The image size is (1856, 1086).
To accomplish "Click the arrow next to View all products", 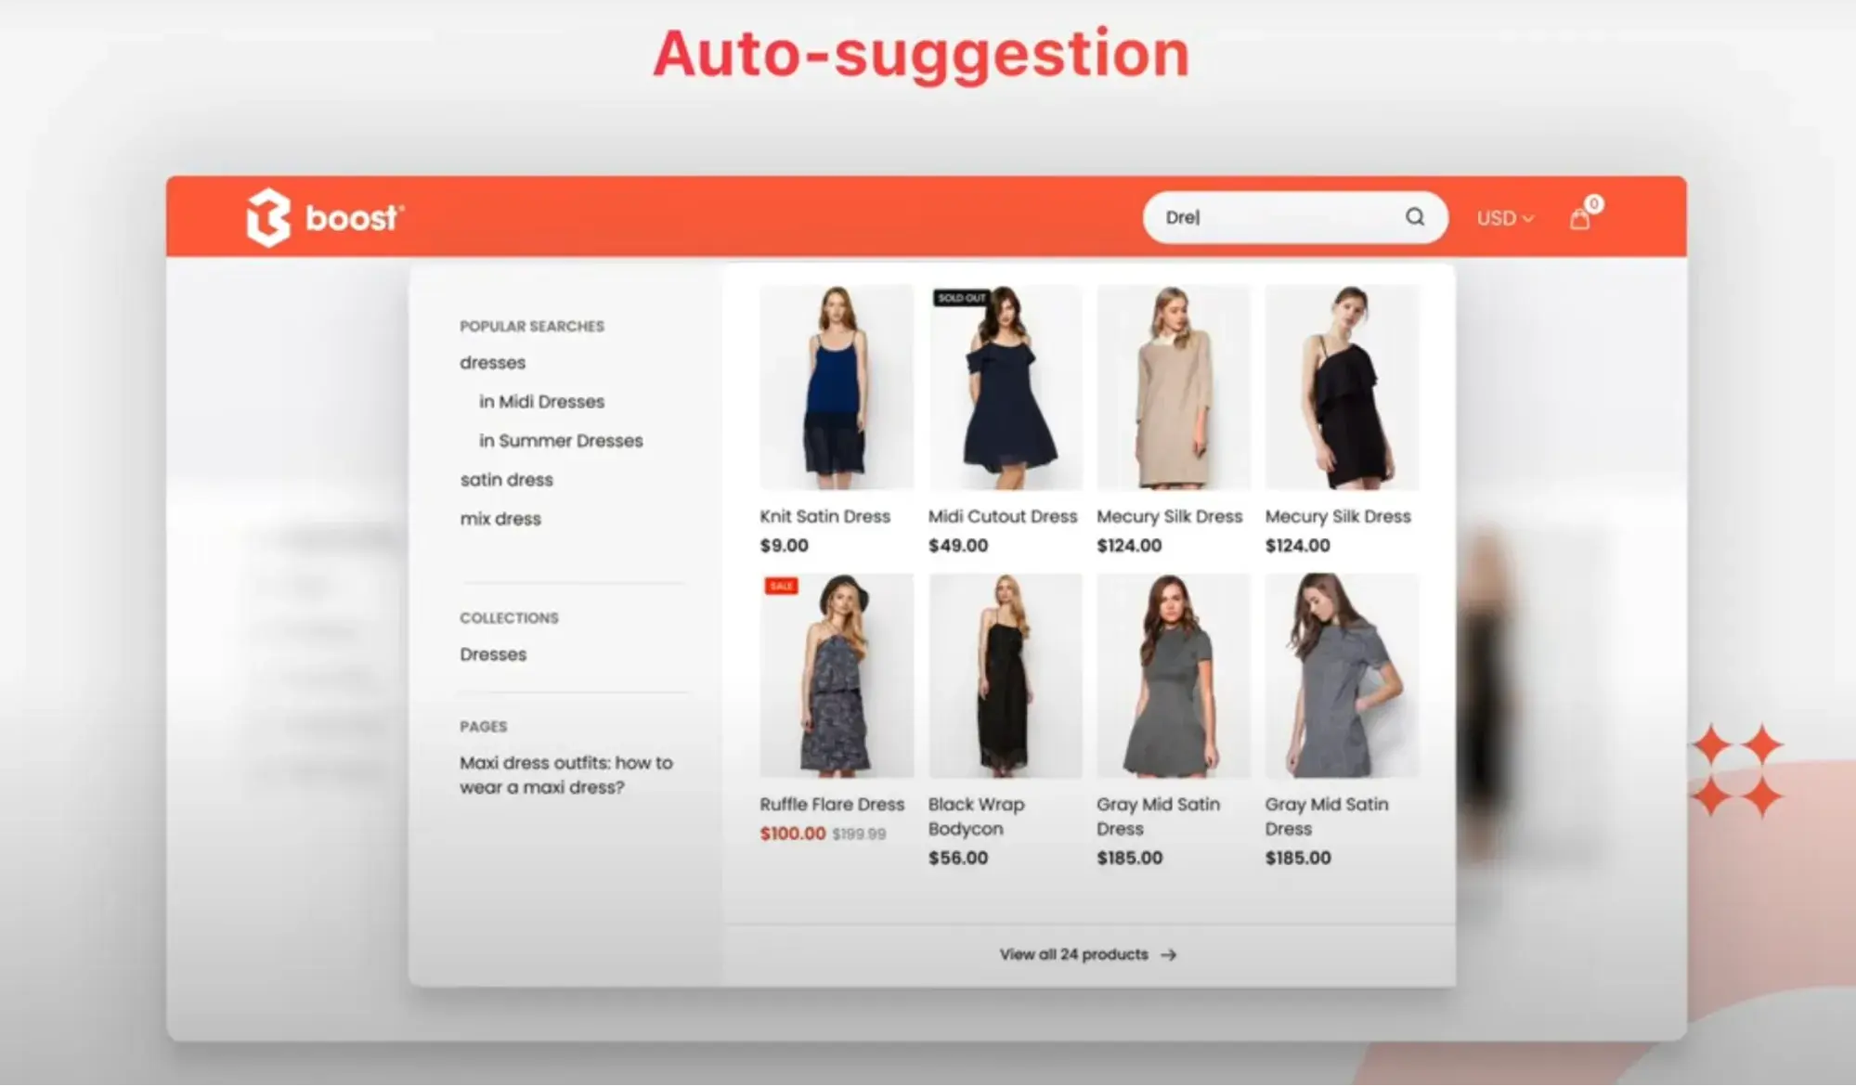I will coord(1169,954).
